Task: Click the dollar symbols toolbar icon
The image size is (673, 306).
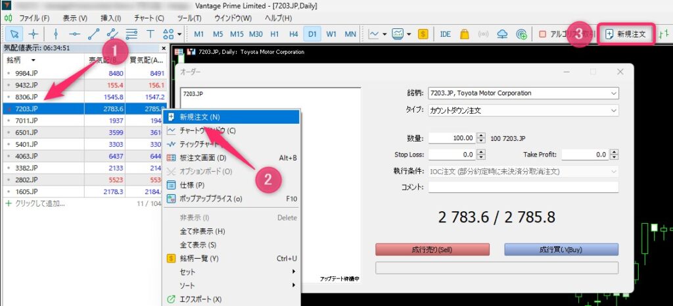Action: click(423, 34)
